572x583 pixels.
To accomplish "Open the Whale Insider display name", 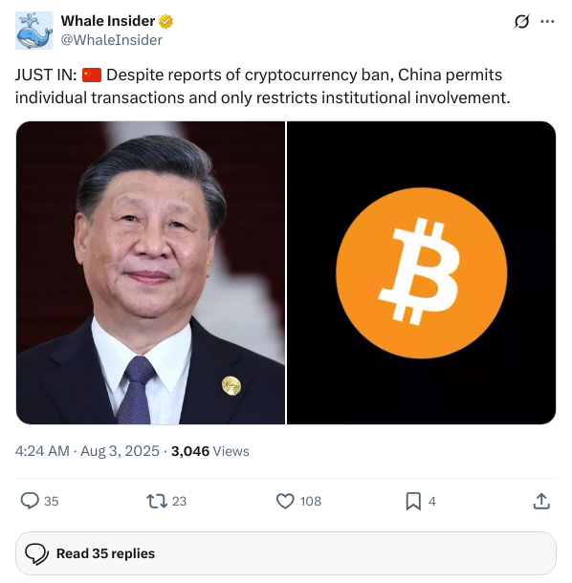I will click(107, 21).
